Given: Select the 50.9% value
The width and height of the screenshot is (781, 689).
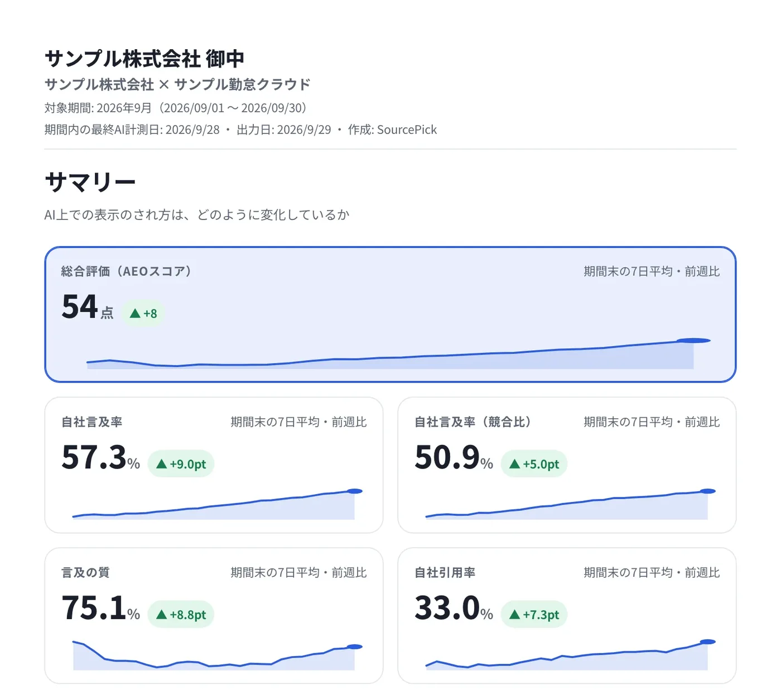Looking at the screenshot, I should (x=454, y=457).
